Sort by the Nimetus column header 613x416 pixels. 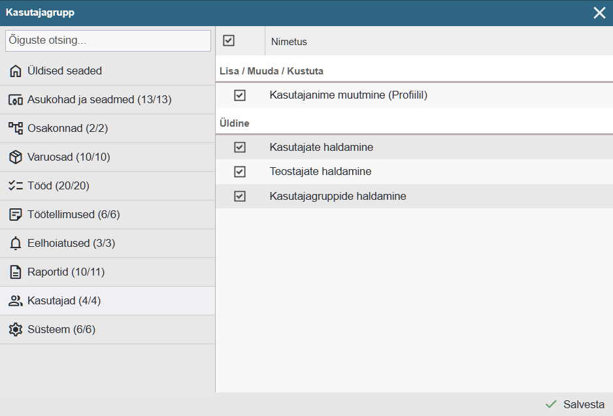click(x=289, y=42)
